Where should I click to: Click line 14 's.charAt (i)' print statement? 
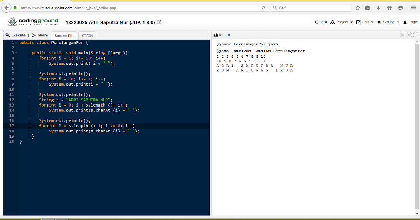pos(94,110)
